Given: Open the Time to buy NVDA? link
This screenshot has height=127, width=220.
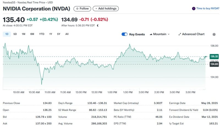Looking at the screenshot, I should 208,9.
